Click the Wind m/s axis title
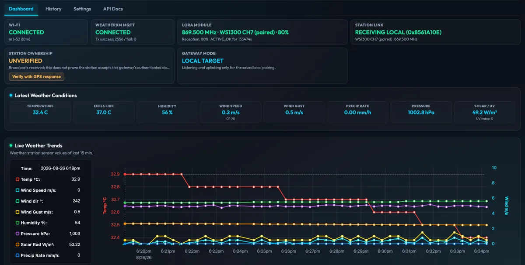Image resolution: width=525 pixels, height=265 pixels. pyautogui.click(x=507, y=205)
